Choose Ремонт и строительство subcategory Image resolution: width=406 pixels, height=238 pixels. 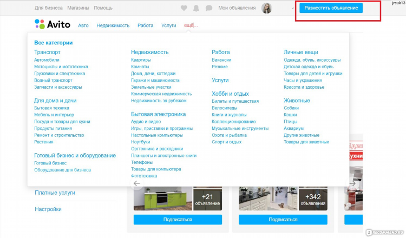pos(59,135)
